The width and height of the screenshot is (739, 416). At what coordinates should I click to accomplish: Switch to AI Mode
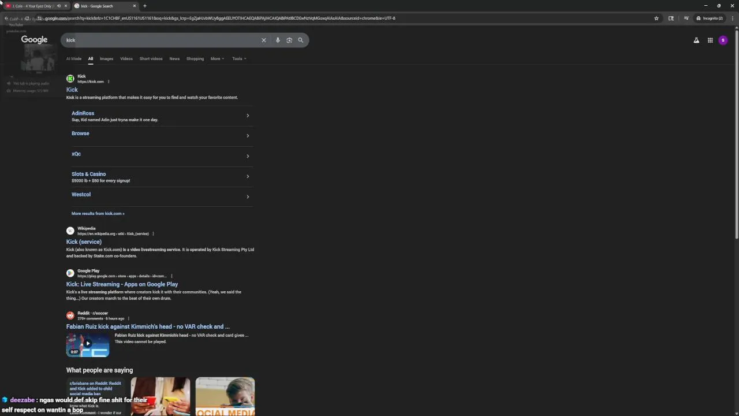pyautogui.click(x=74, y=58)
